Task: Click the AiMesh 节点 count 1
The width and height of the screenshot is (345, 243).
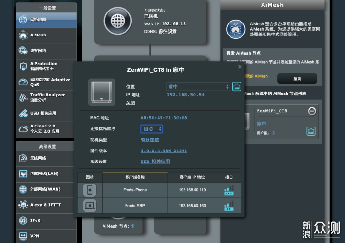Action: click(x=132, y=226)
